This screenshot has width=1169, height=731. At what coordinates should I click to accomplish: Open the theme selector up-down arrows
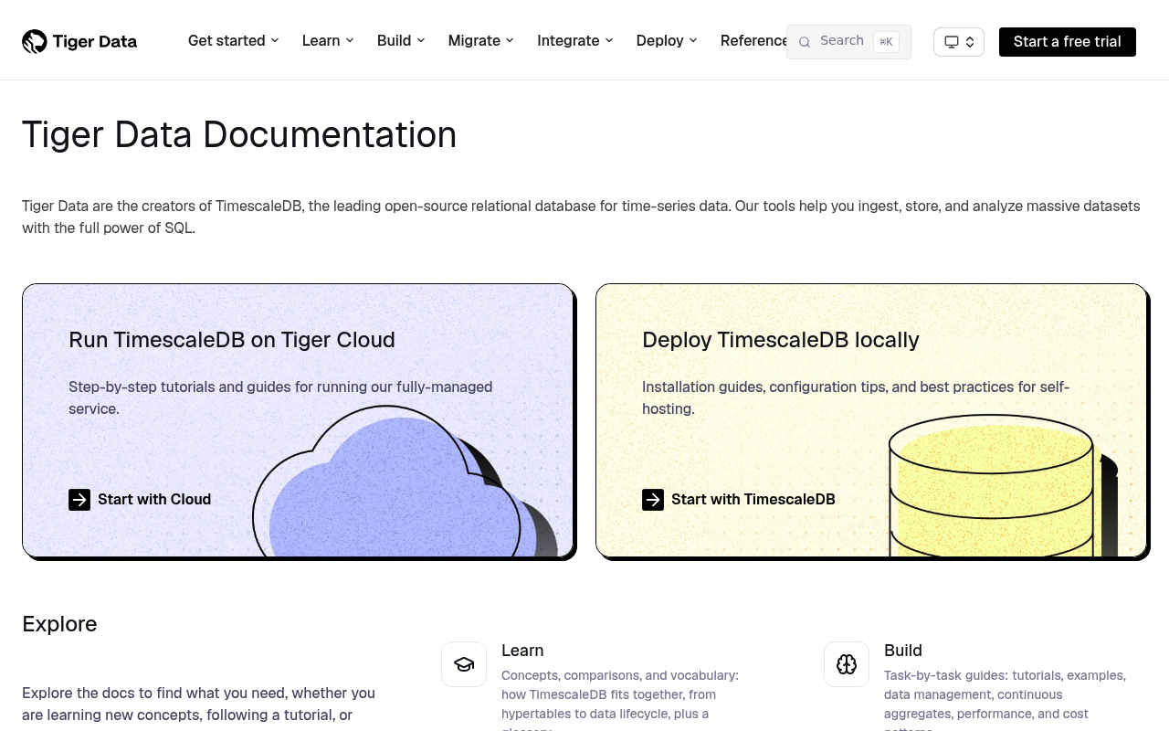click(x=970, y=42)
